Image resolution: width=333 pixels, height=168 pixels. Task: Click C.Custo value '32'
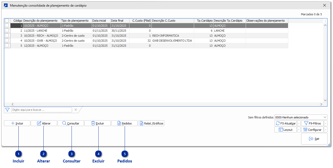click(140, 41)
